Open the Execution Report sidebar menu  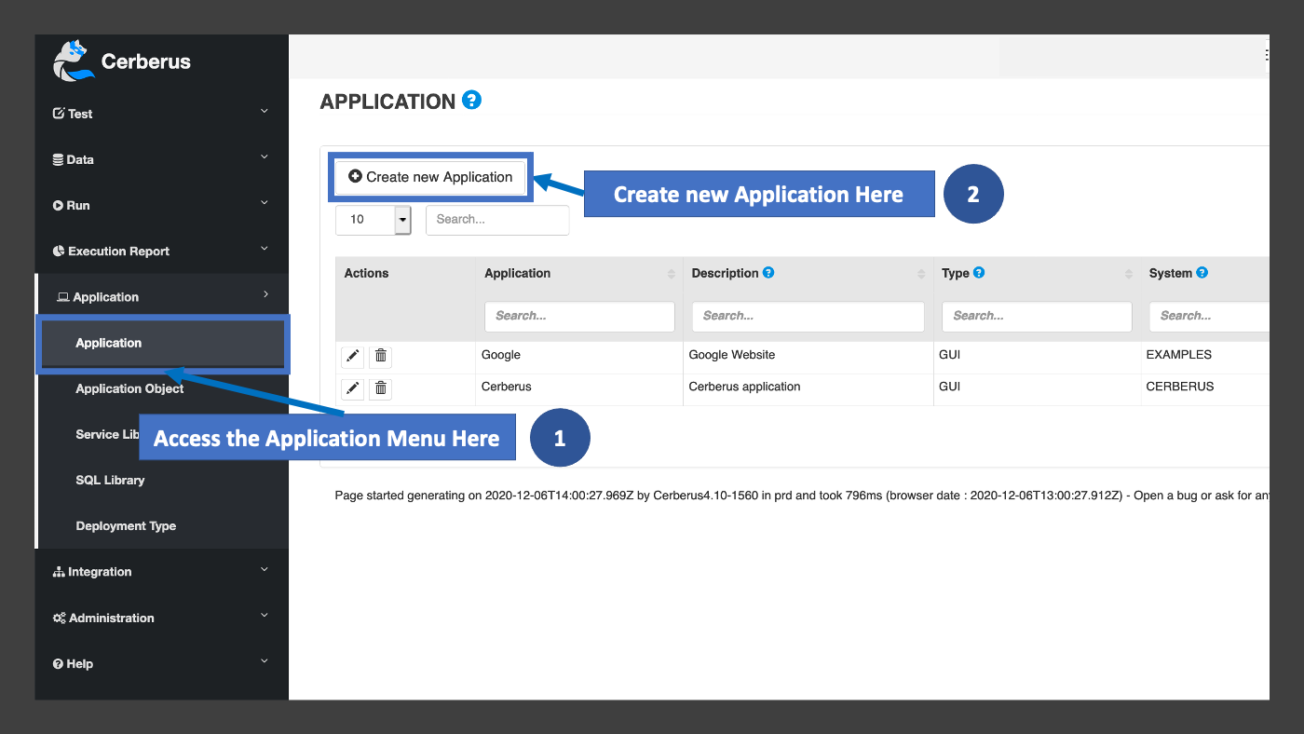click(162, 251)
